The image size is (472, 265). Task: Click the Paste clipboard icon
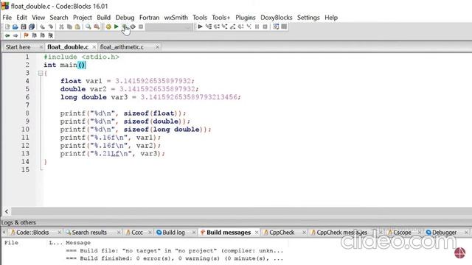[77, 26]
